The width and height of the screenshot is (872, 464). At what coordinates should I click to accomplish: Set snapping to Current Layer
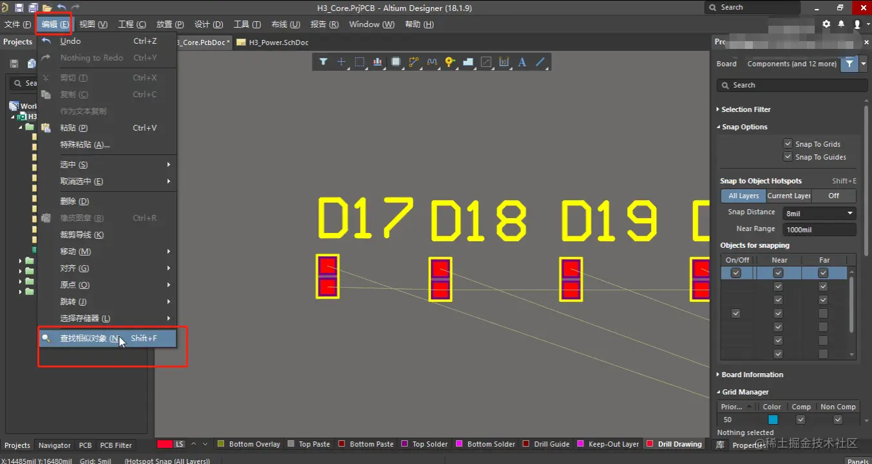(789, 196)
